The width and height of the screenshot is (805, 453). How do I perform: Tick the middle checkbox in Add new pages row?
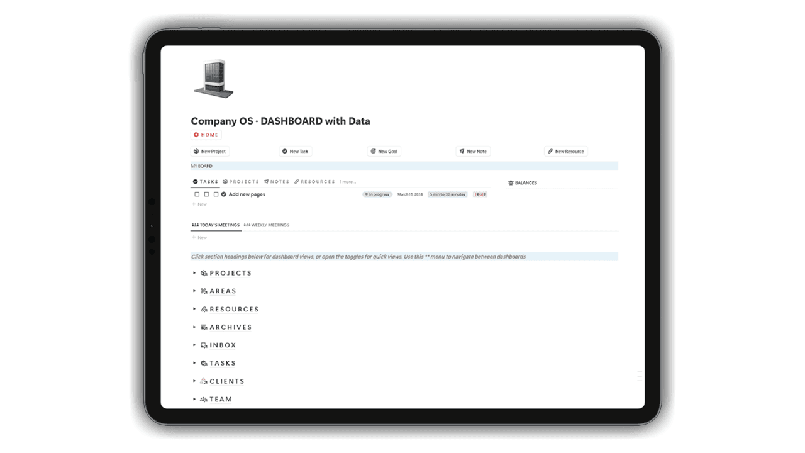(x=206, y=194)
